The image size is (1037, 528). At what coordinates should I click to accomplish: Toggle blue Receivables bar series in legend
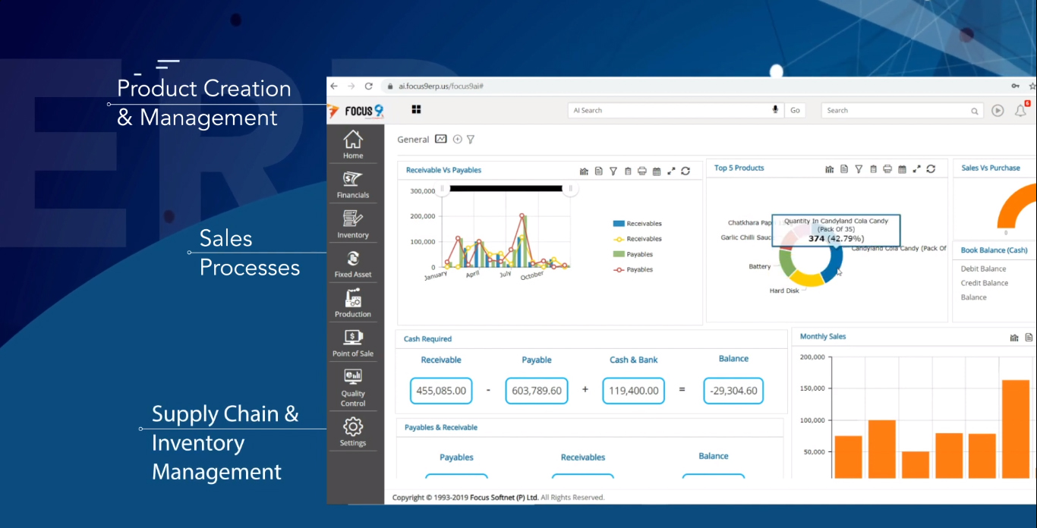coord(619,224)
